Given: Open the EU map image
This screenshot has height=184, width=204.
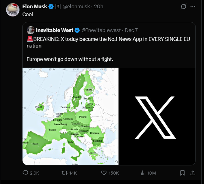Looking at the screenshot, I should (70, 116).
